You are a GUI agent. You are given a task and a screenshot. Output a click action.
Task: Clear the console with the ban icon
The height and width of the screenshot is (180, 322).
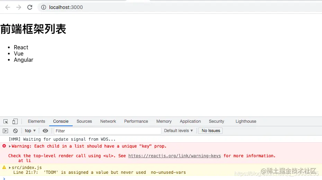(15, 131)
